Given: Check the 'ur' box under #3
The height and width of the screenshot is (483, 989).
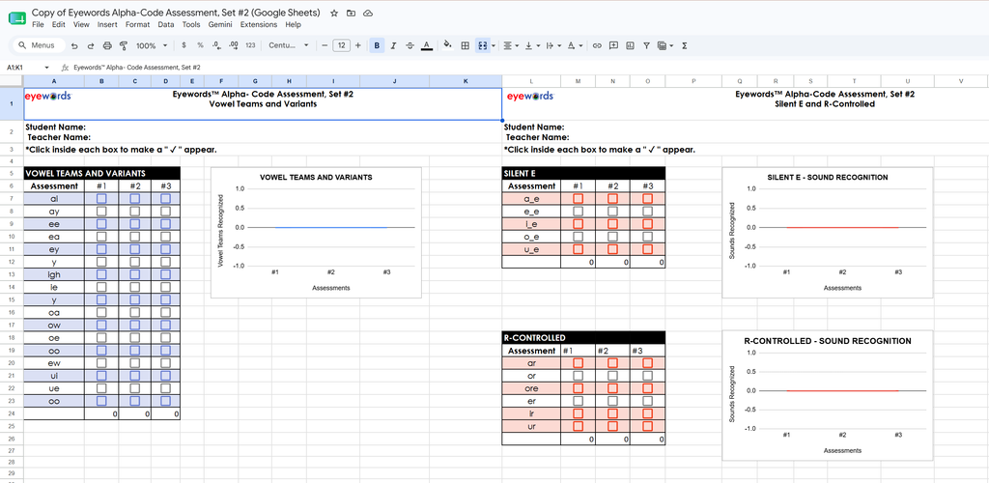Looking at the screenshot, I should pos(648,426).
